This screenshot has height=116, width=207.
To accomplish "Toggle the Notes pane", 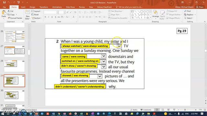I will point(134,110).
